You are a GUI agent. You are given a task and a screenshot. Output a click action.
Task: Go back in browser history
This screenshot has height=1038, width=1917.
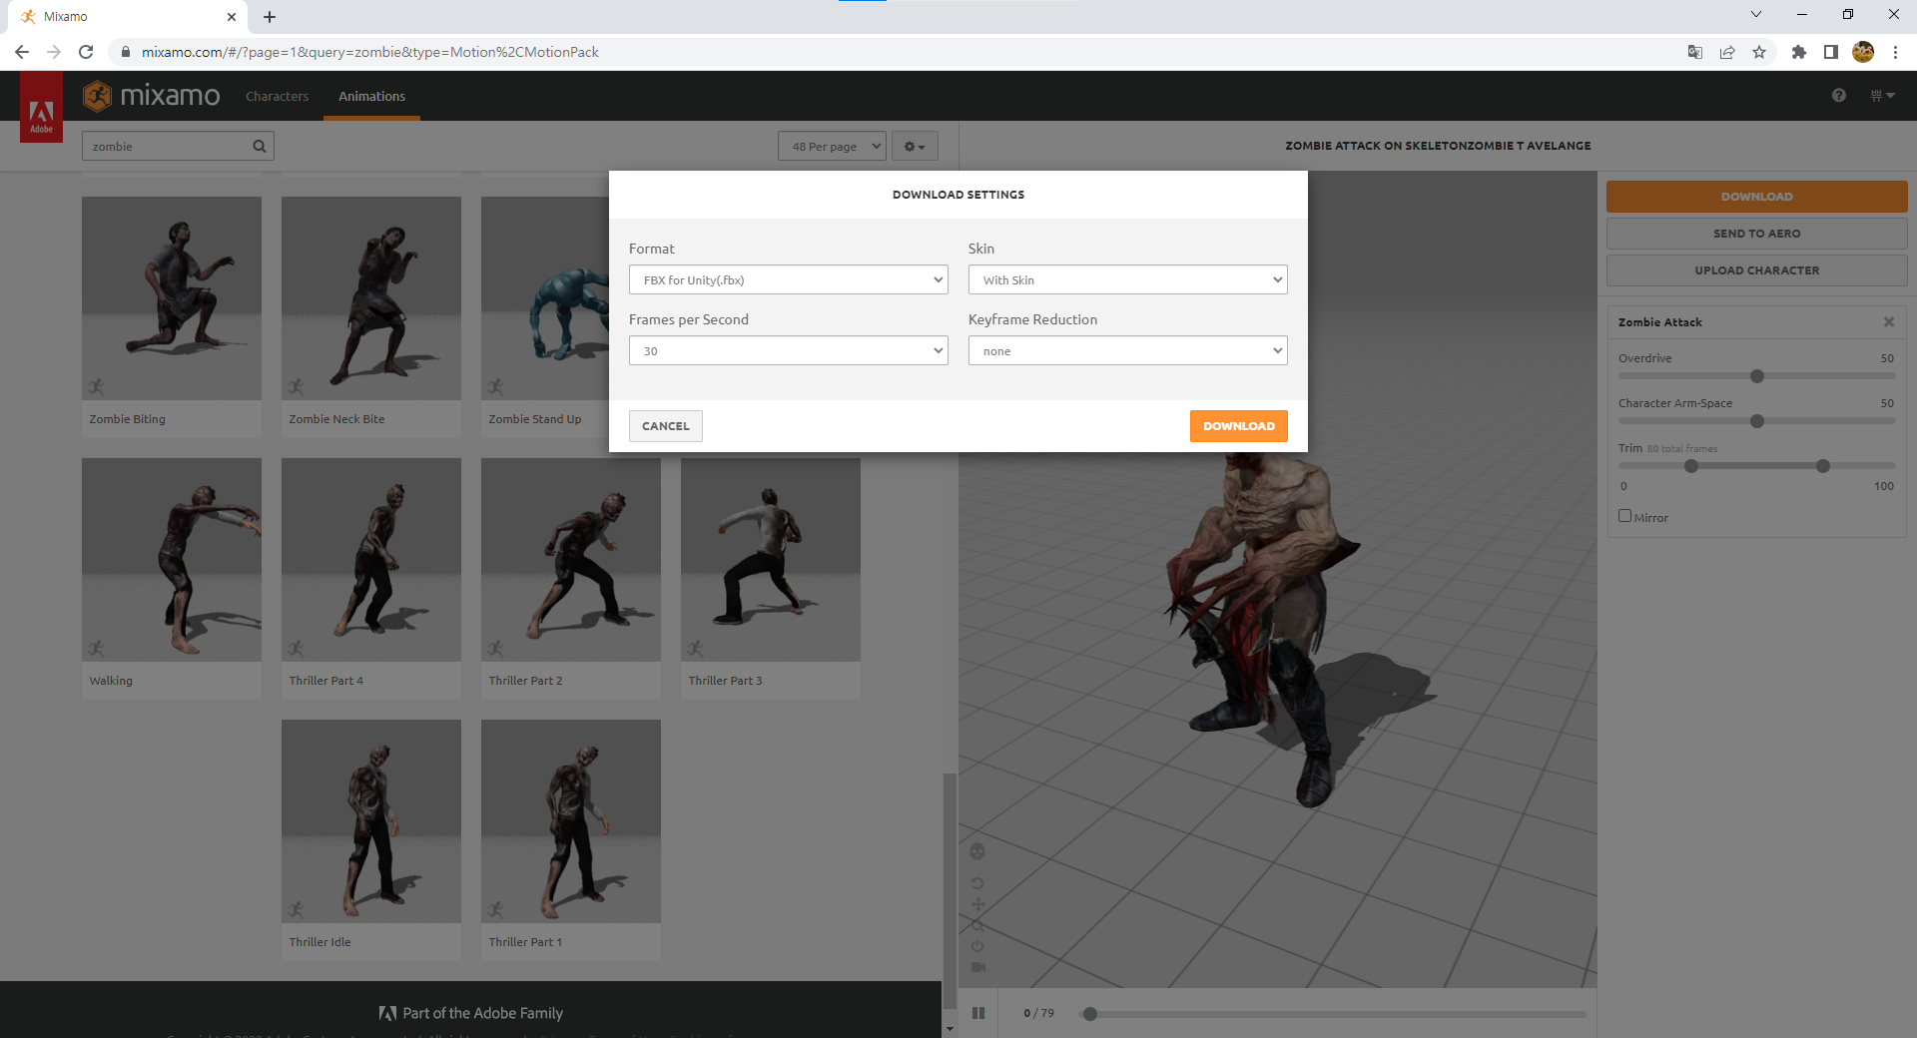[22, 52]
